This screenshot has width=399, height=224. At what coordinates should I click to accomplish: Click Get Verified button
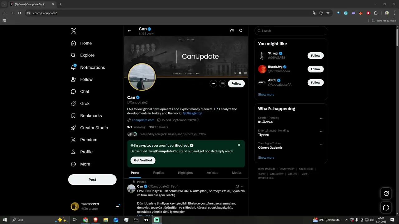pos(143,160)
